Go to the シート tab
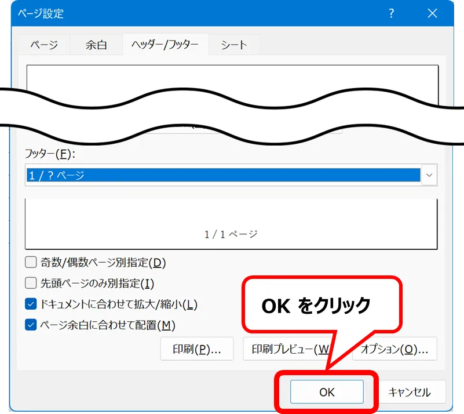The height and width of the screenshot is (414, 464). coord(234,45)
